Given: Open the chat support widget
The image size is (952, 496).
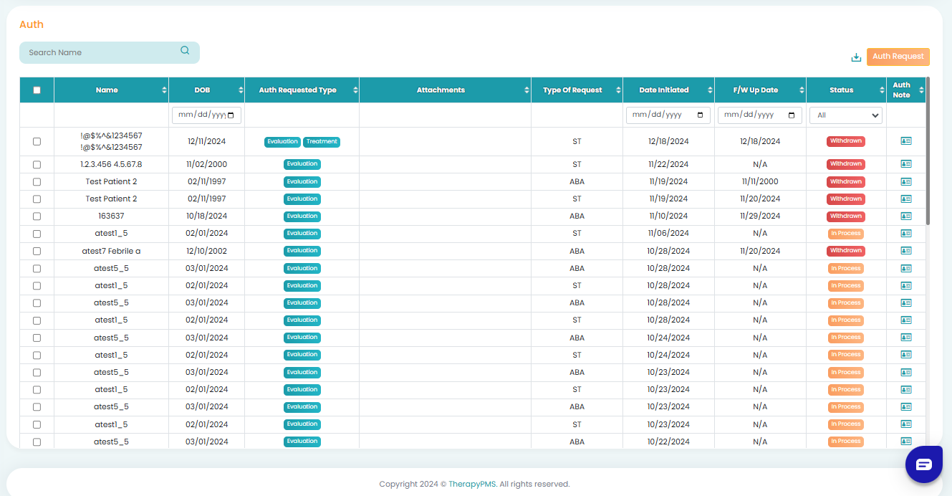Looking at the screenshot, I should pyautogui.click(x=923, y=464).
